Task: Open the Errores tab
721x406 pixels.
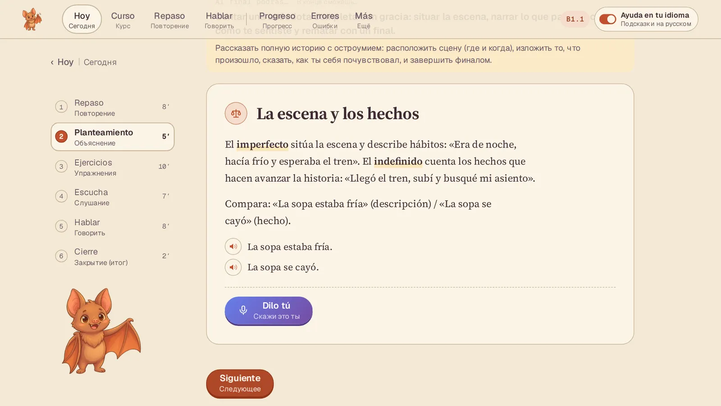Action: [x=325, y=20]
